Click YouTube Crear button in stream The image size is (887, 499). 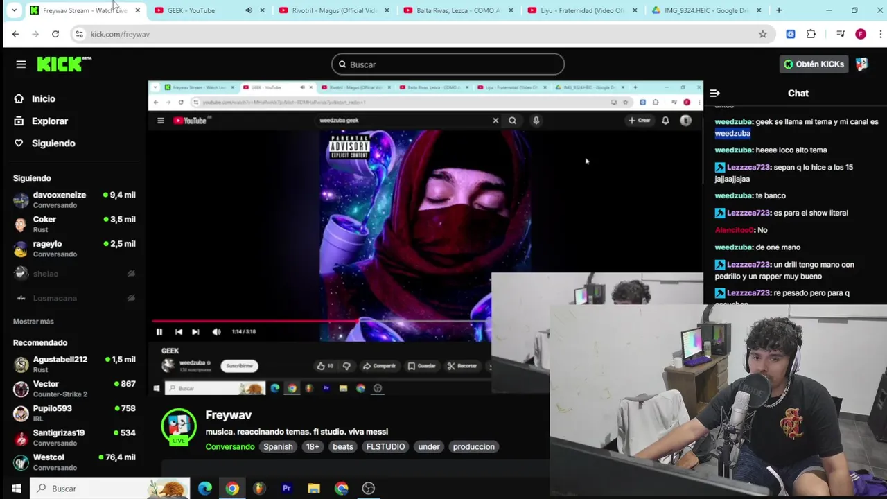[640, 121]
